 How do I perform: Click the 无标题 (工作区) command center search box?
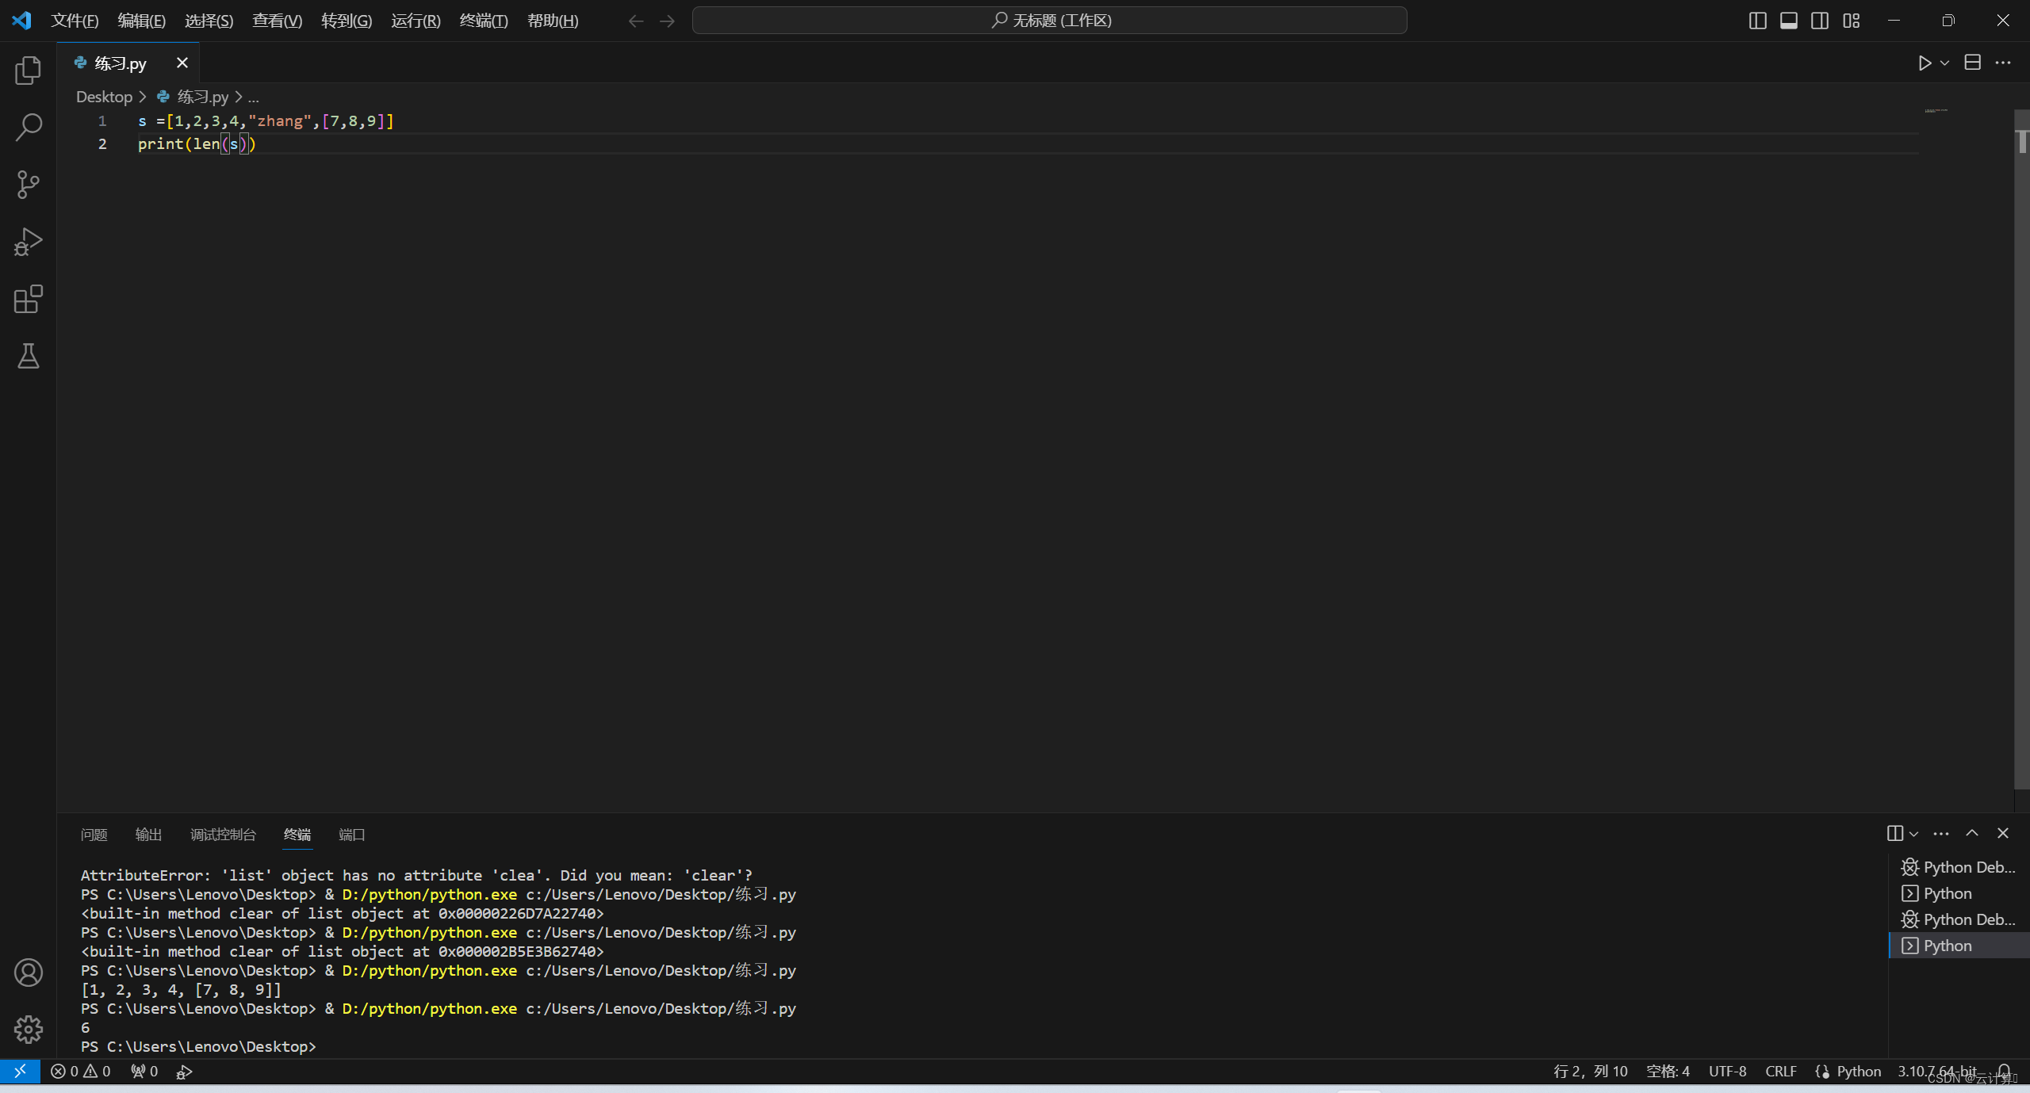coord(1049,21)
